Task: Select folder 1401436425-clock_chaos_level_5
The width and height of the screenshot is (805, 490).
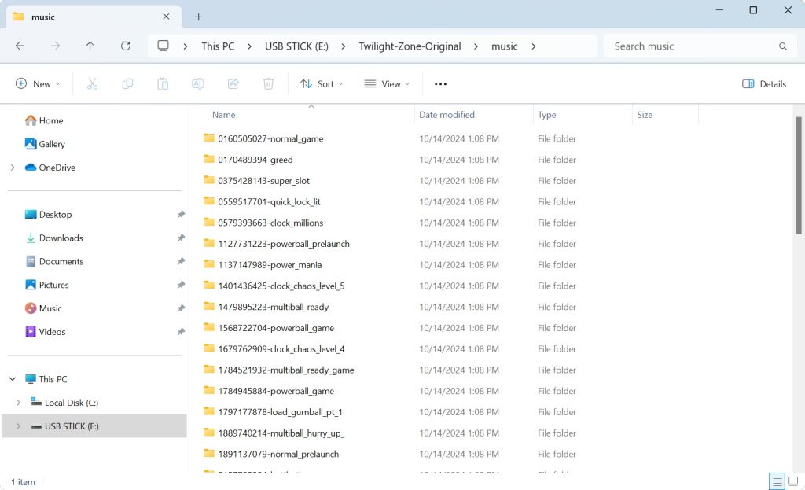Action: [281, 286]
